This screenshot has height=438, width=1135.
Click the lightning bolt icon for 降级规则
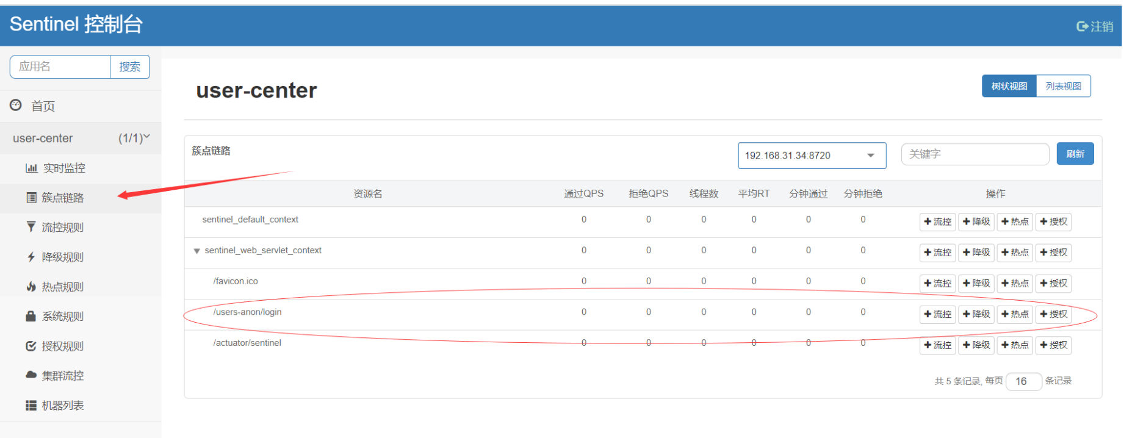click(31, 257)
